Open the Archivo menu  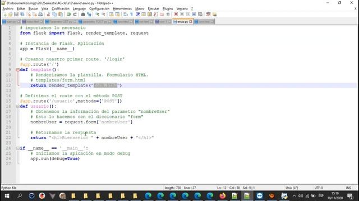(8, 9)
